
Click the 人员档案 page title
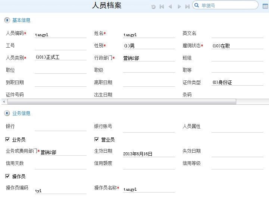(107, 5)
